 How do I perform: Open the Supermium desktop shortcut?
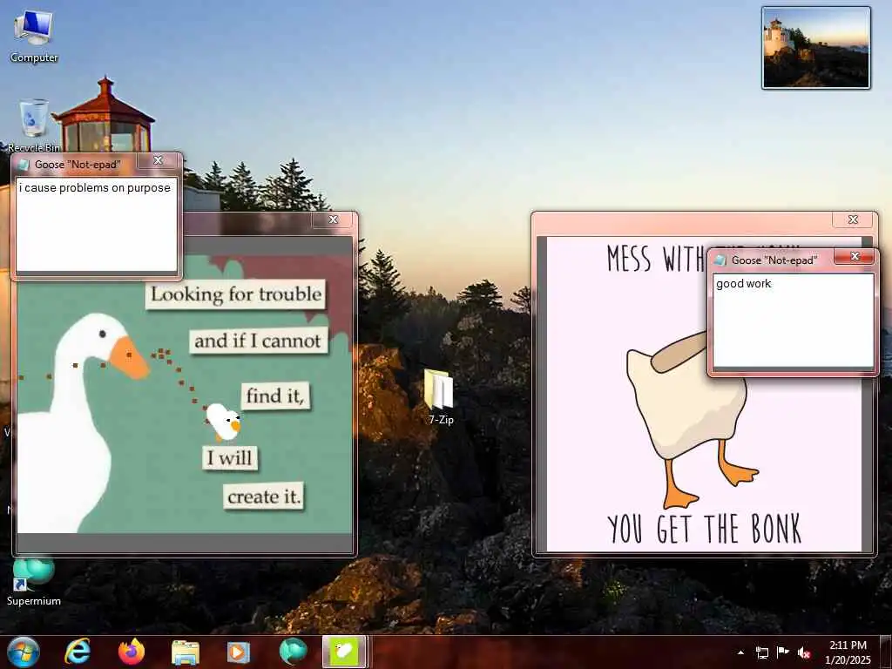(34, 581)
